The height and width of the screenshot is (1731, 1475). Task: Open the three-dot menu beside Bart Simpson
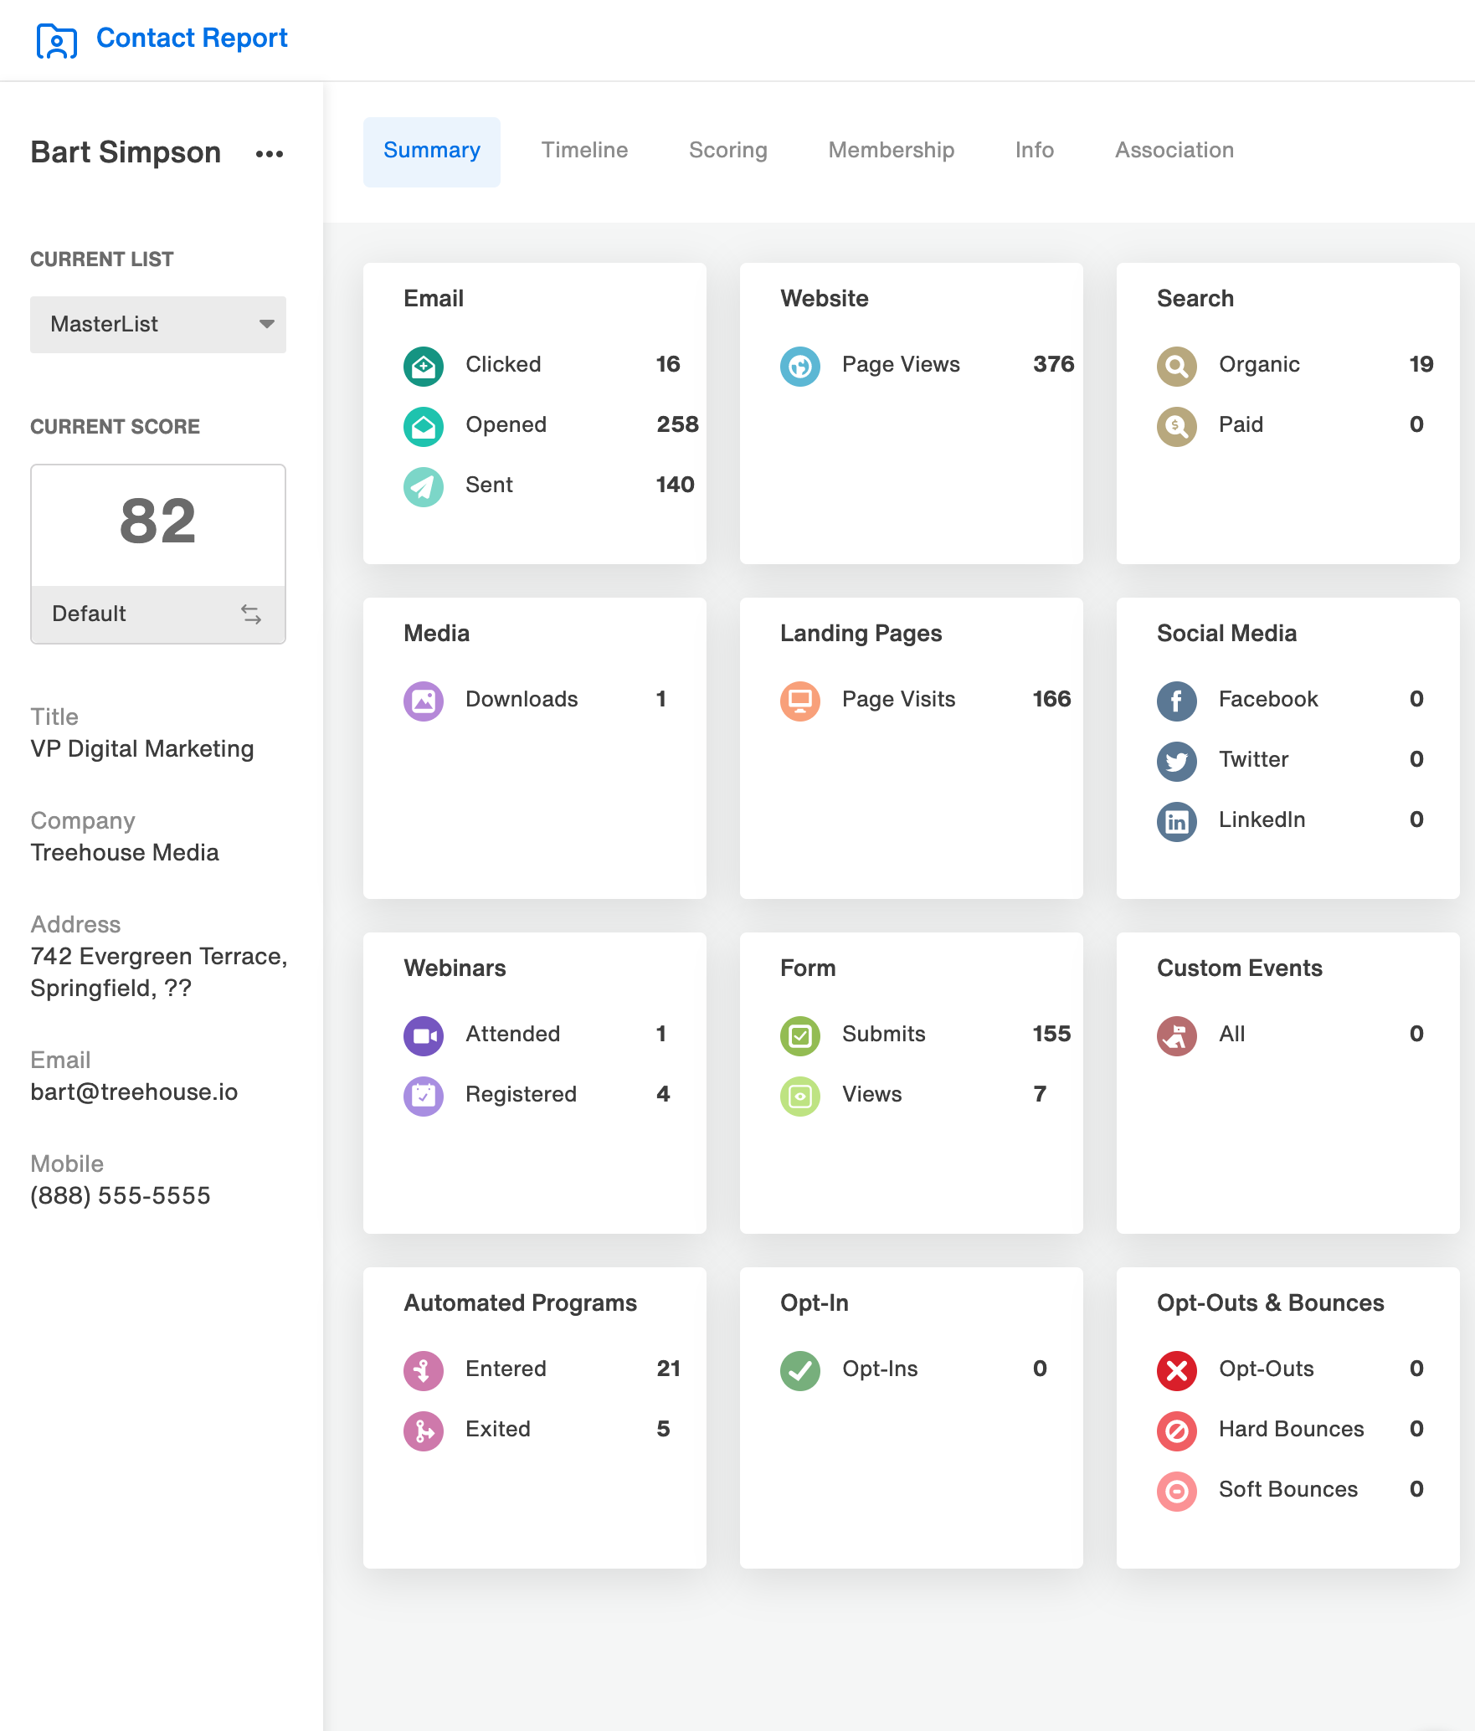point(270,154)
